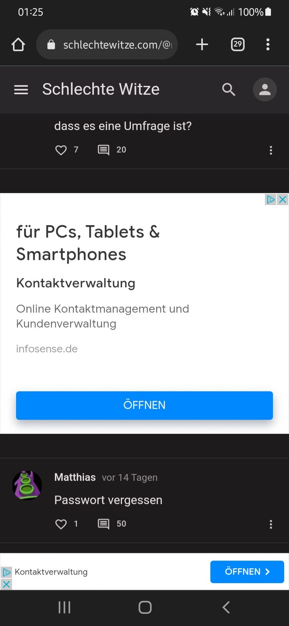Like Matthias's Passwort vergessen post
Screen dimensions: 289x626
point(61,524)
